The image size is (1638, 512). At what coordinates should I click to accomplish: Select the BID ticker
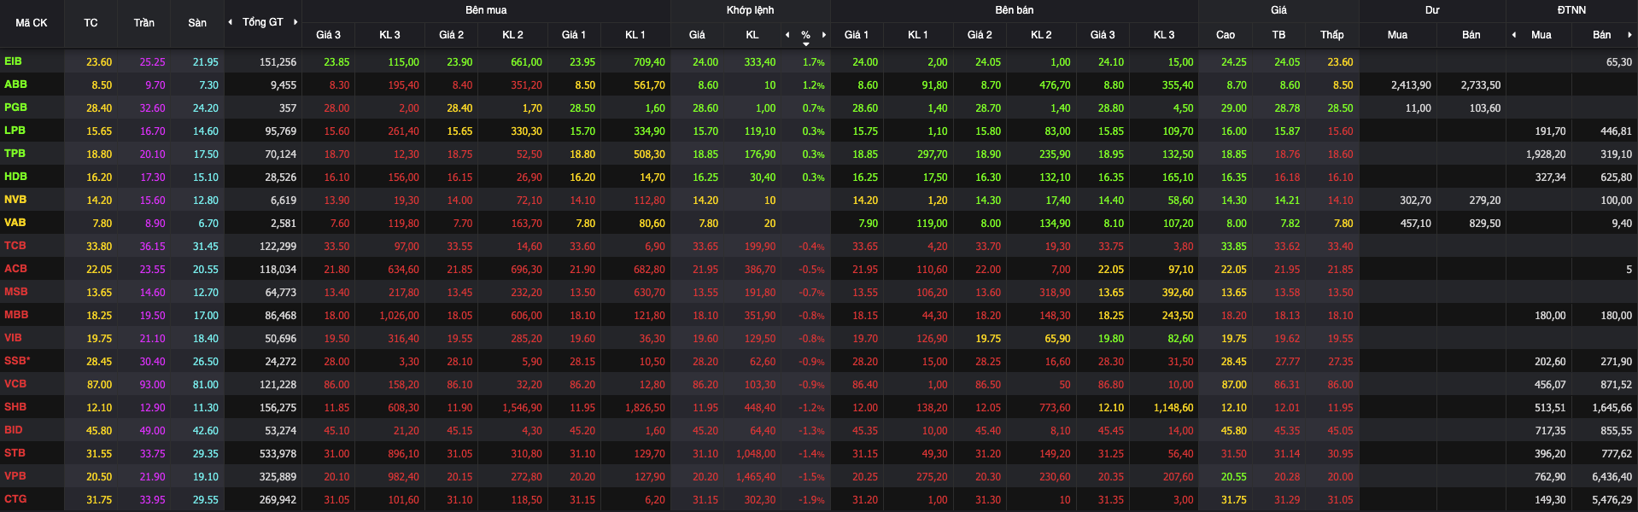point(14,430)
